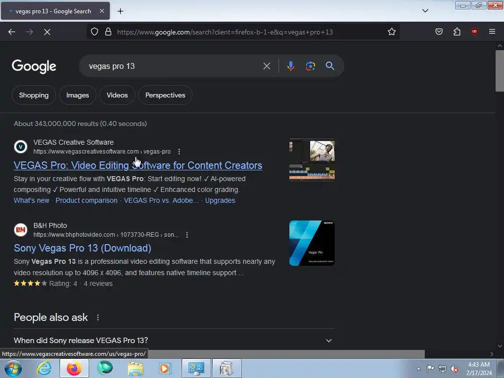The image size is (504, 378).
Task: Show the Perspectives results
Action: (165, 95)
